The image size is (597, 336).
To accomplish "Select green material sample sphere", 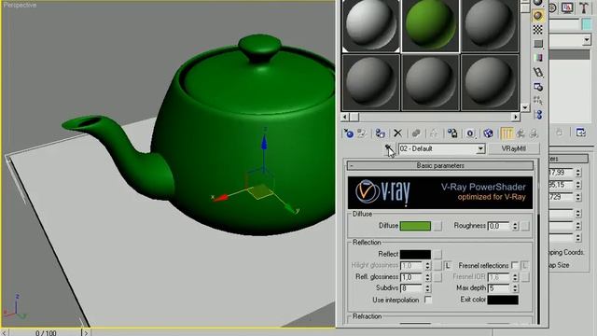I will 430,25.
